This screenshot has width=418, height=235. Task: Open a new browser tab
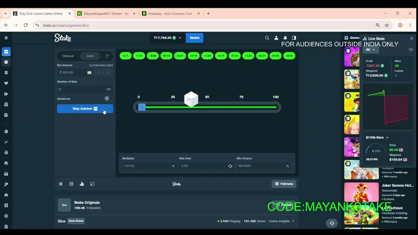tap(208, 14)
